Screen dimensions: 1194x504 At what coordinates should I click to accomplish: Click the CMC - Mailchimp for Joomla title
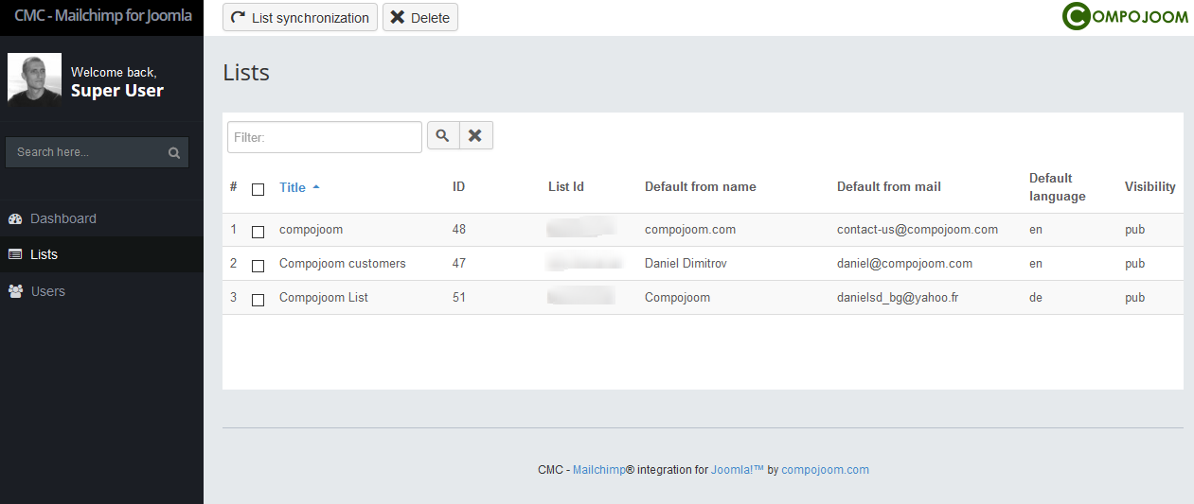(x=102, y=16)
